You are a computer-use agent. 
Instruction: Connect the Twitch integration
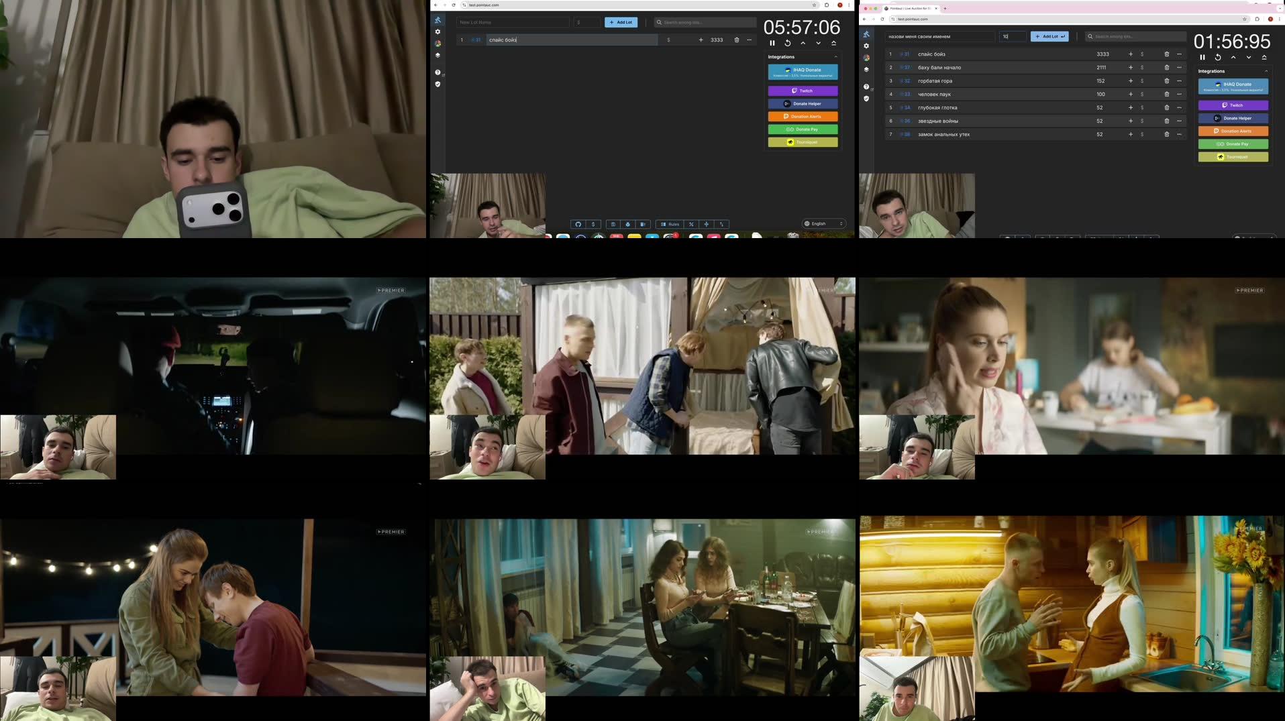click(803, 91)
